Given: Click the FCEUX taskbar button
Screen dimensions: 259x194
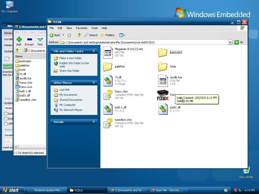Looking at the screenshot, I should point(87,190).
